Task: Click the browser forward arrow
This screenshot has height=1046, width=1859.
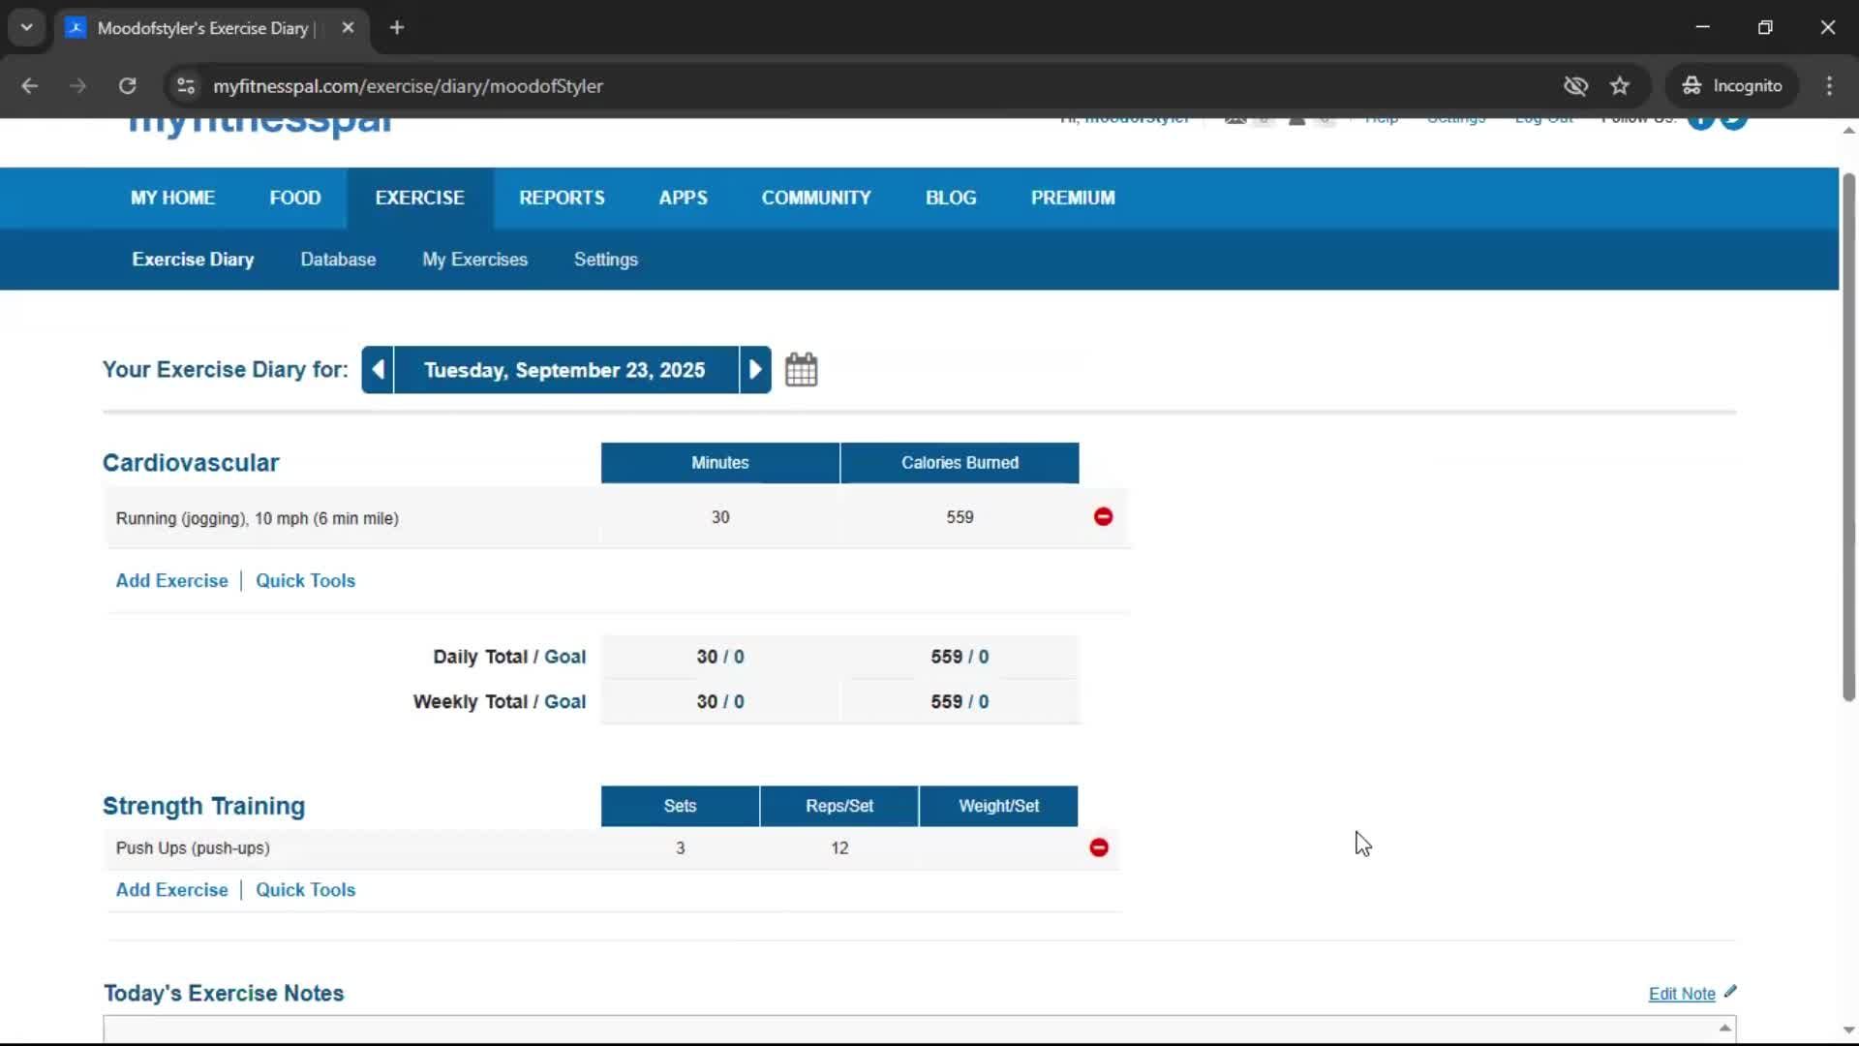Action: coord(78,86)
